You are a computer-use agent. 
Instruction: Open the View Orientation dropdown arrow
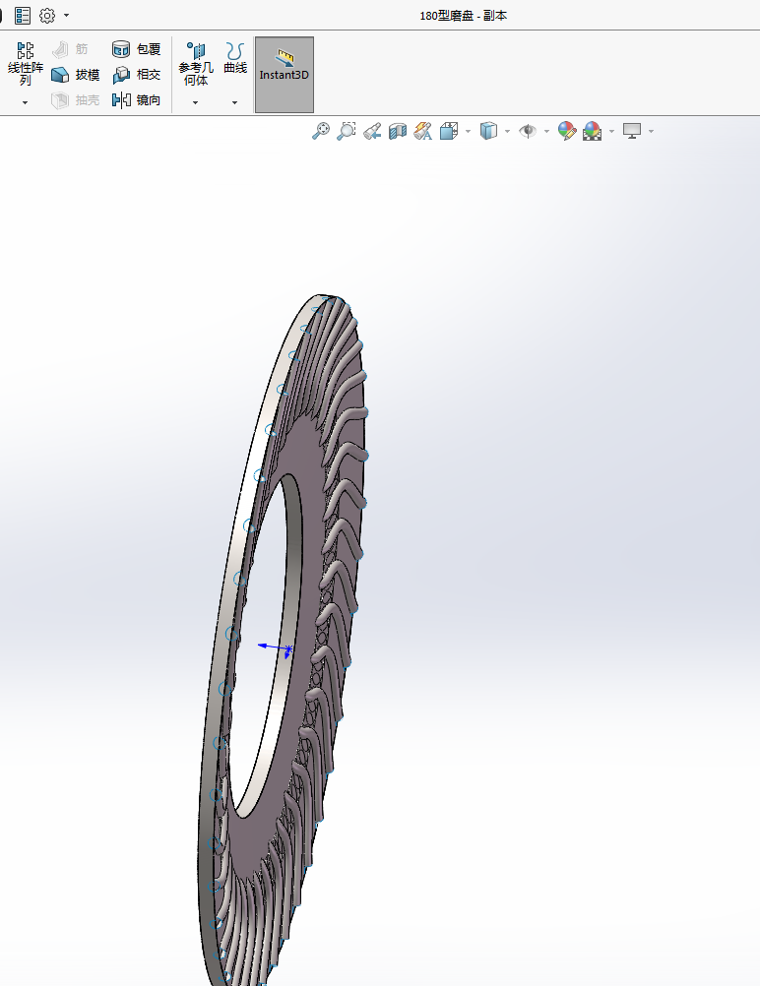pyautogui.click(x=468, y=132)
